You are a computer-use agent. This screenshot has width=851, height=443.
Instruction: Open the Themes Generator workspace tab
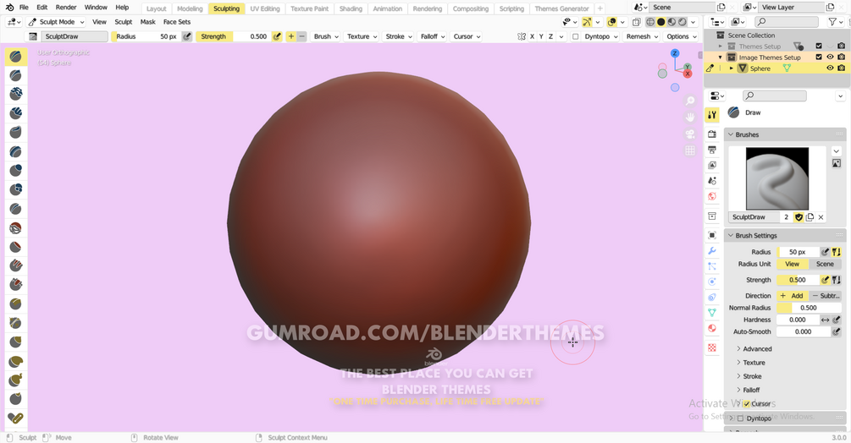pos(561,8)
